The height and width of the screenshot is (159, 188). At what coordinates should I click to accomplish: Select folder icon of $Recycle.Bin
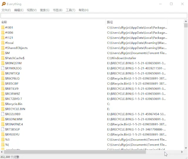3,104
